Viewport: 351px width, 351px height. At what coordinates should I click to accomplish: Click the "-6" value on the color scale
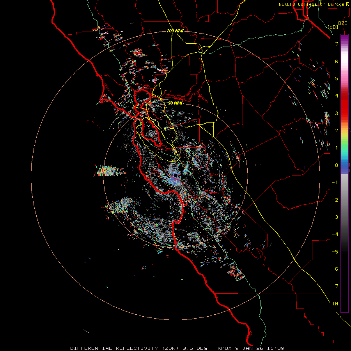(x=335, y=269)
